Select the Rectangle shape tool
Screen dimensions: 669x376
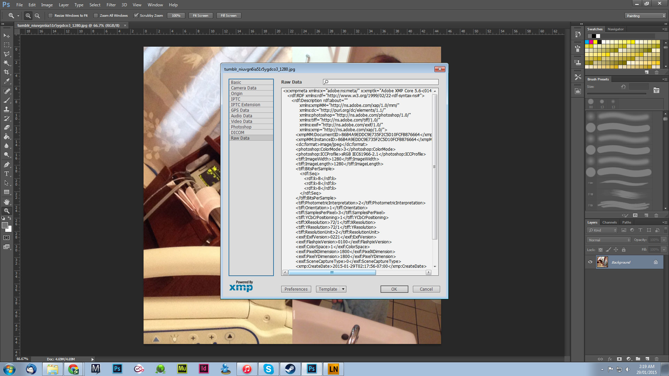click(x=7, y=192)
